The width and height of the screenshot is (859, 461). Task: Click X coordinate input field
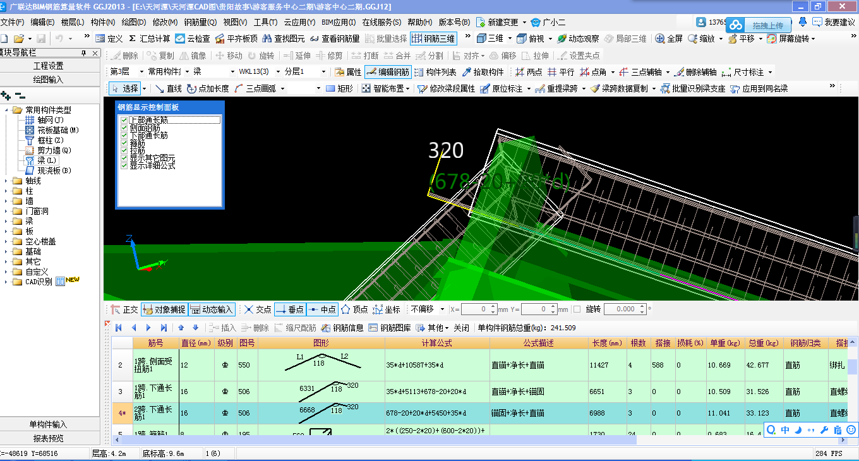[478, 309]
